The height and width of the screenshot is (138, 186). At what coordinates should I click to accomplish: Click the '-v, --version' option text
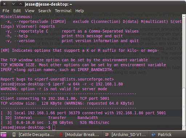[x=20, y=41]
